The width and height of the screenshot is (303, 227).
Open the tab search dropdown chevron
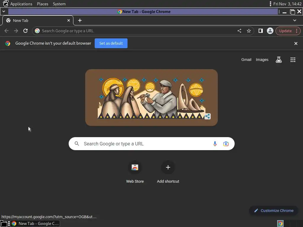click(x=294, y=20)
